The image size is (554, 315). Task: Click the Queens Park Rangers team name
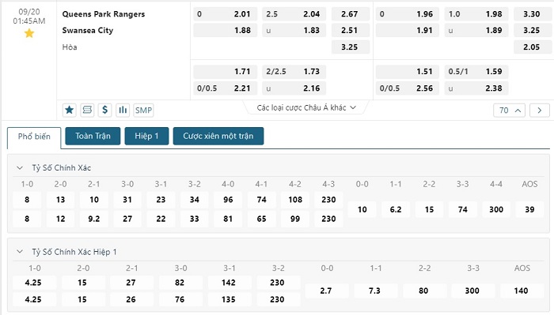(104, 14)
